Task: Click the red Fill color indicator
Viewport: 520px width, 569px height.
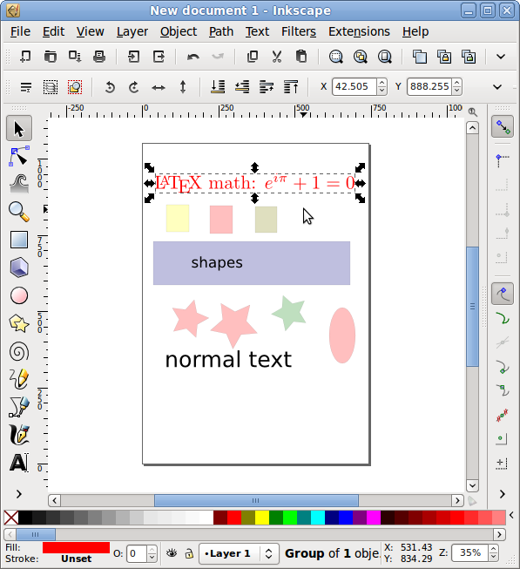Action: [76, 547]
